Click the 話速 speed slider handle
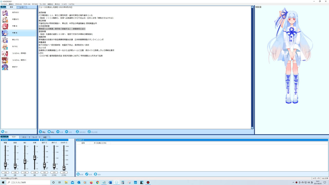Screen dimensions: 329x185 15,166
